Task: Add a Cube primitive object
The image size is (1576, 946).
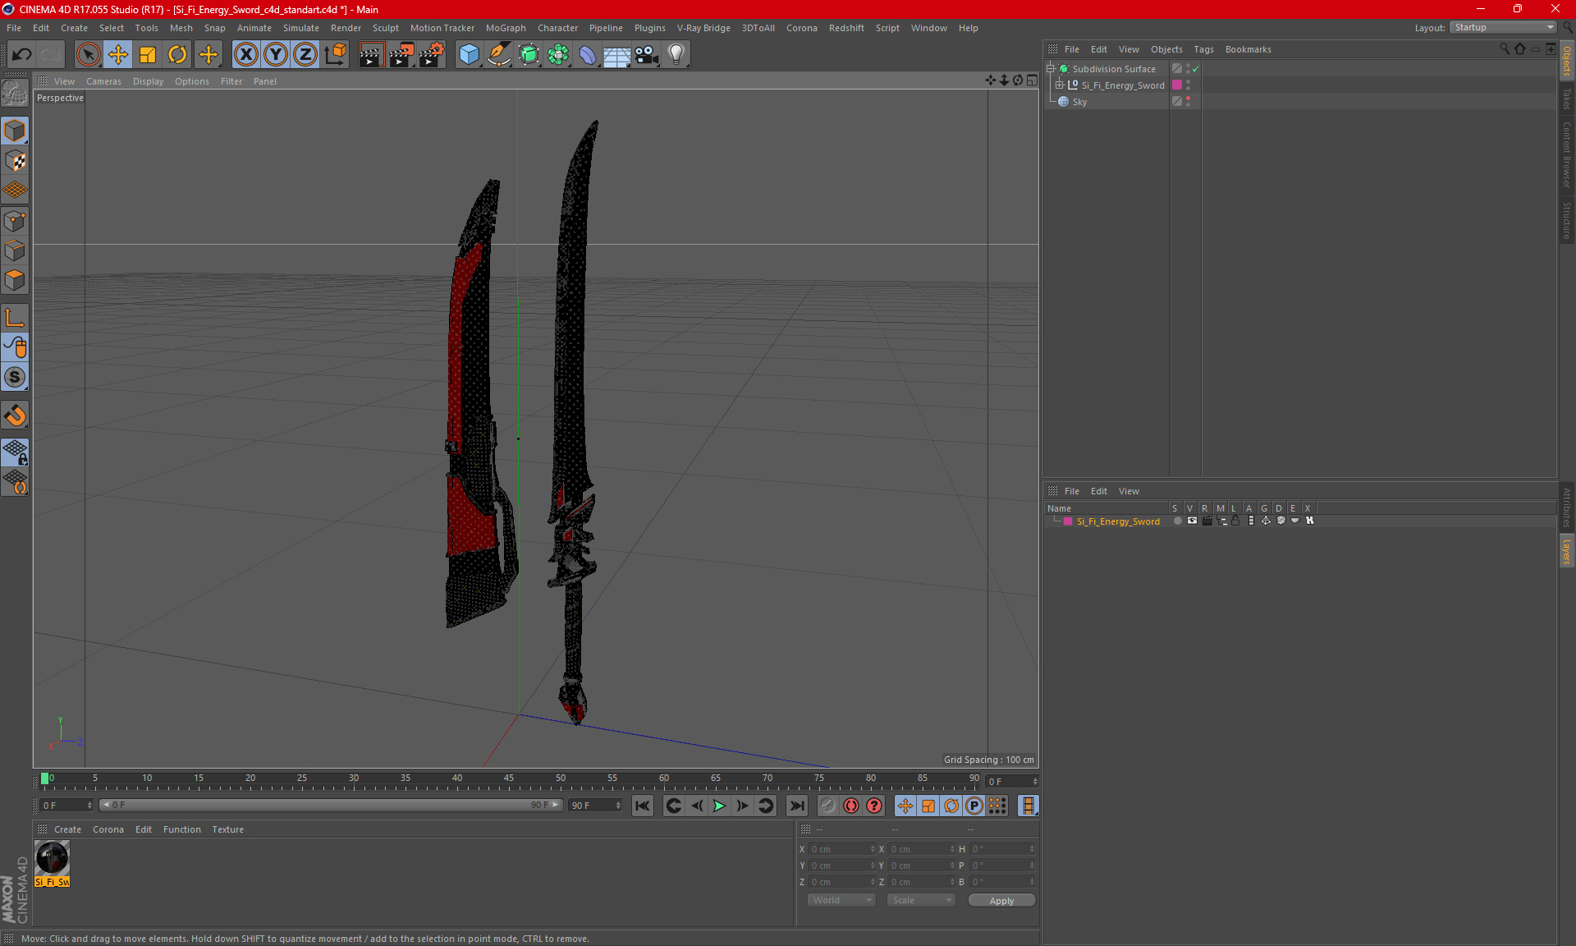Action: coord(469,55)
